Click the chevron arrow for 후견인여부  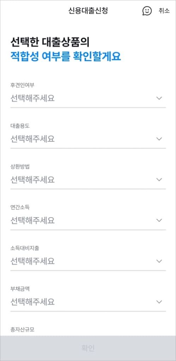point(159,98)
